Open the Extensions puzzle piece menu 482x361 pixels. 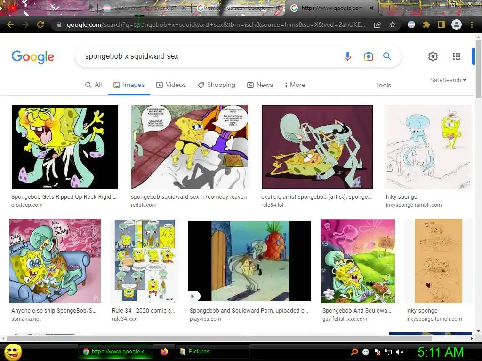pos(426,24)
